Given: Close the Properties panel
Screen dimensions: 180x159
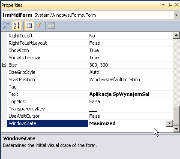Looking at the screenshot, I should pyautogui.click(x=177, y=5).
